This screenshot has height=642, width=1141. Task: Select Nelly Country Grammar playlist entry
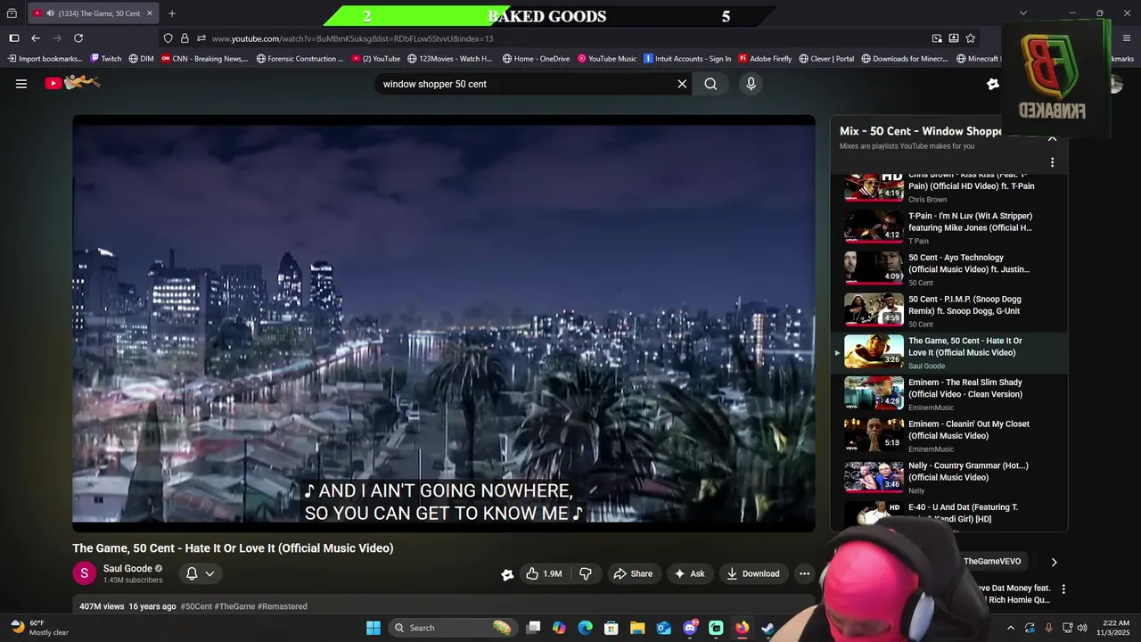[x=948, y=477]
